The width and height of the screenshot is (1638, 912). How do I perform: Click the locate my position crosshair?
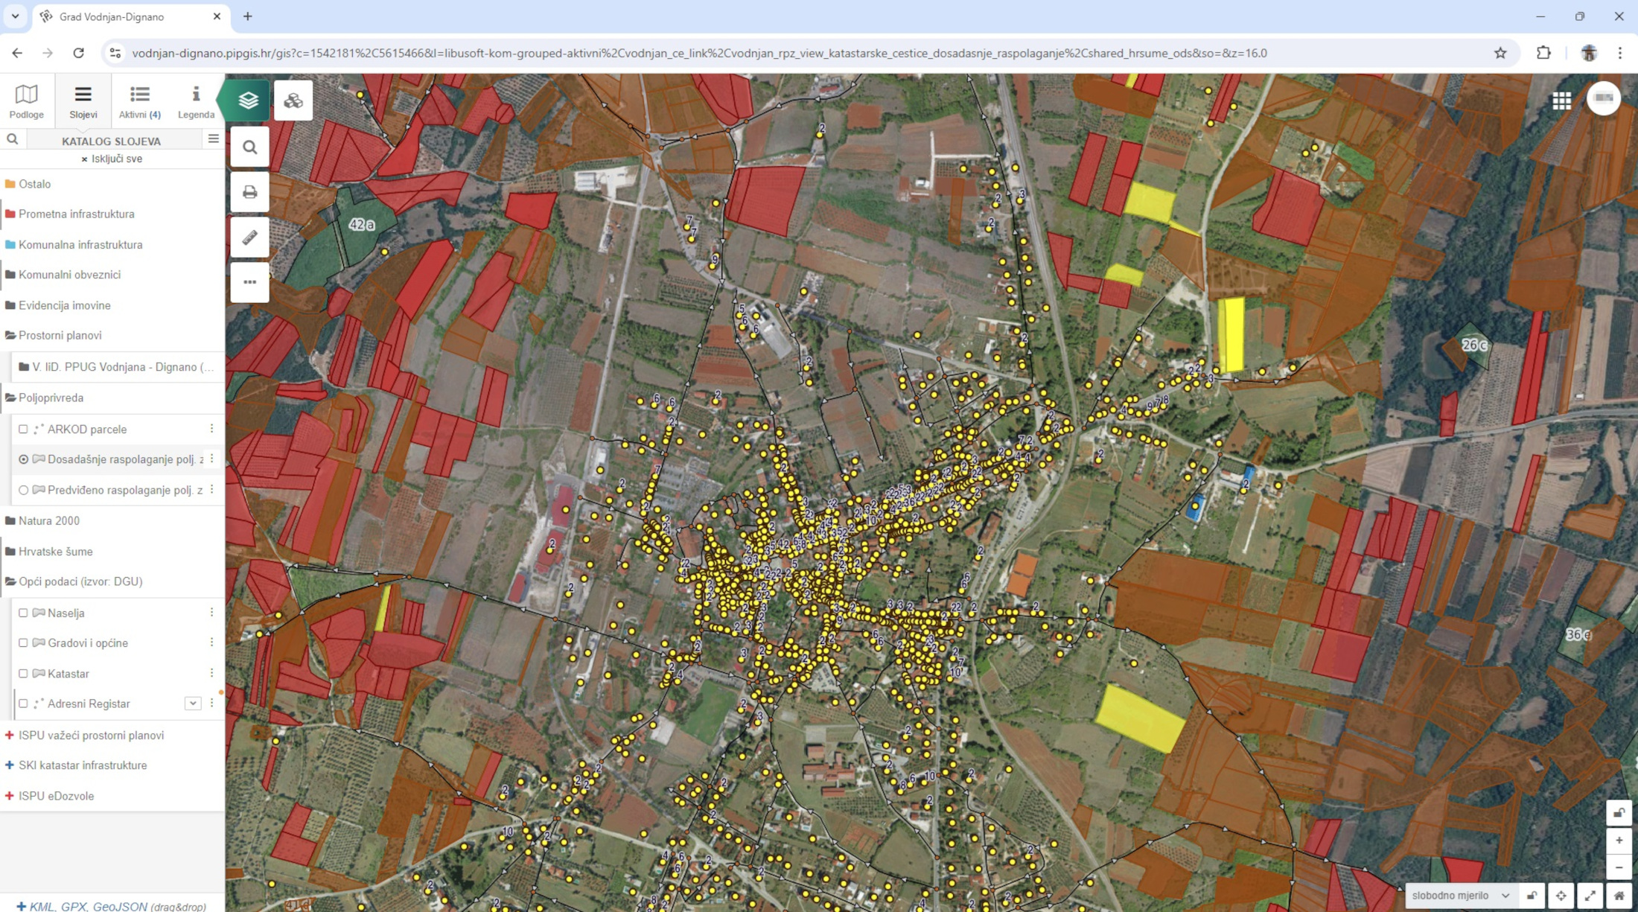1561,896
